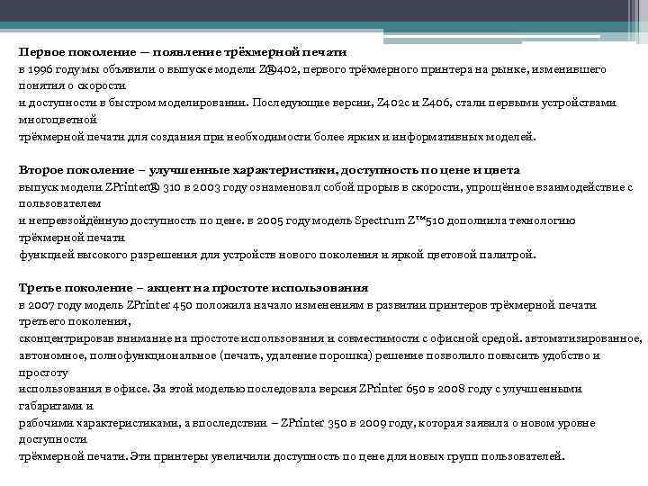Screen dimensions: 648x486
Task: Click the word 'многоцветной'
Action: click(x=58, y=120)
